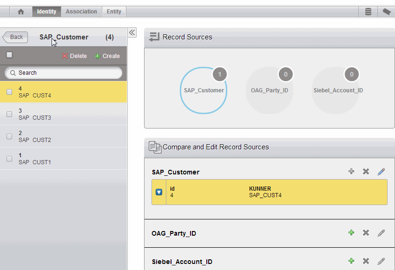The width and height of the screenshot is (395, 270).
Task: Click Create to add new identity
Action: (107, 56)
